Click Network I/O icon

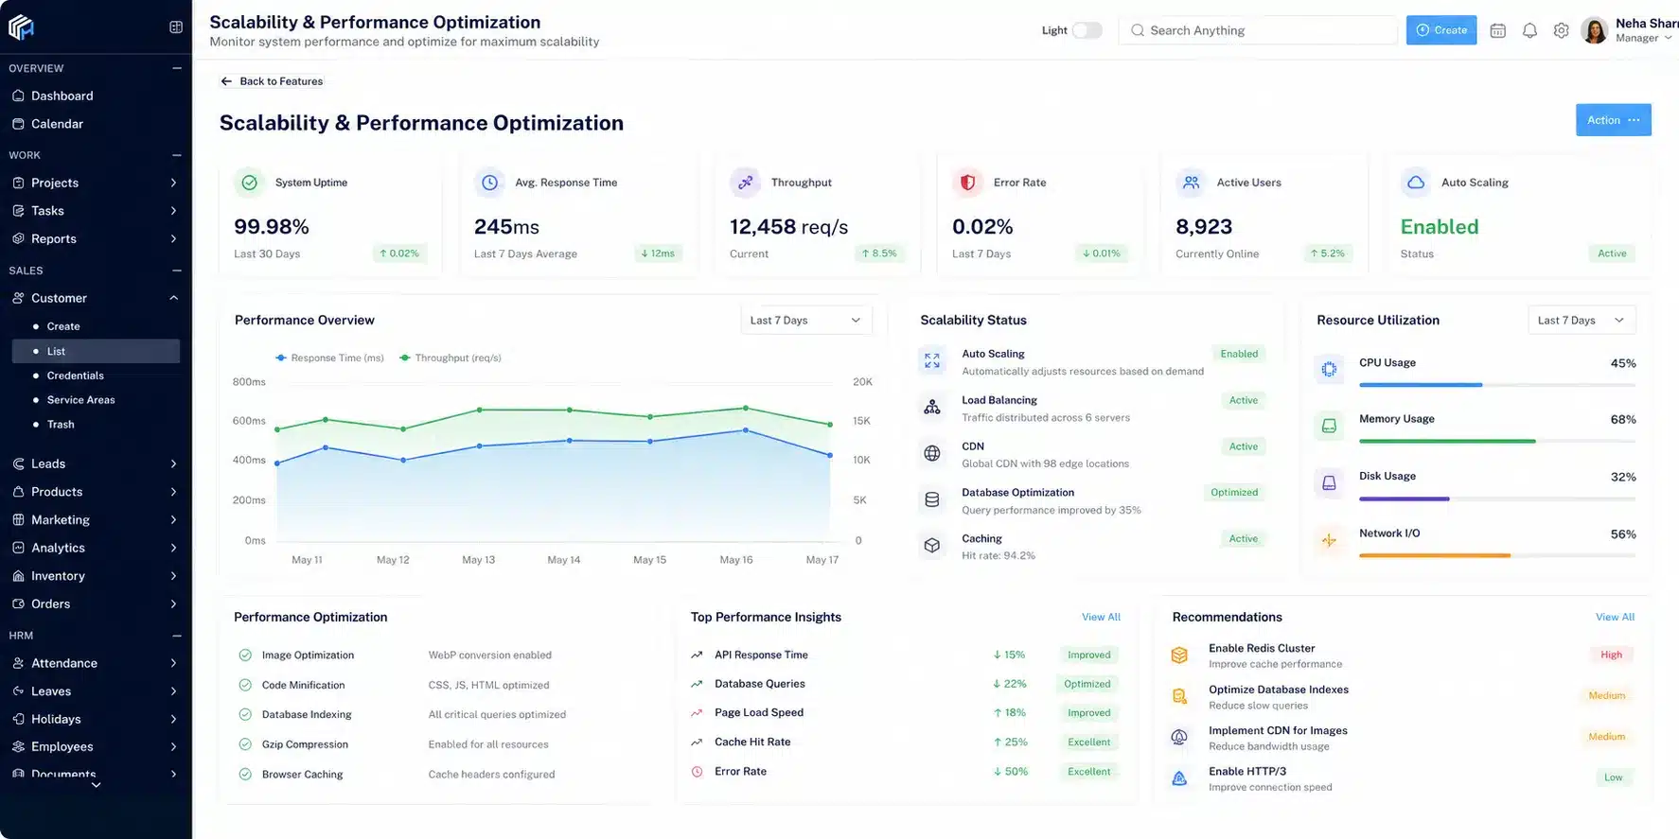pyautogui.click(x=1329, y=540)
